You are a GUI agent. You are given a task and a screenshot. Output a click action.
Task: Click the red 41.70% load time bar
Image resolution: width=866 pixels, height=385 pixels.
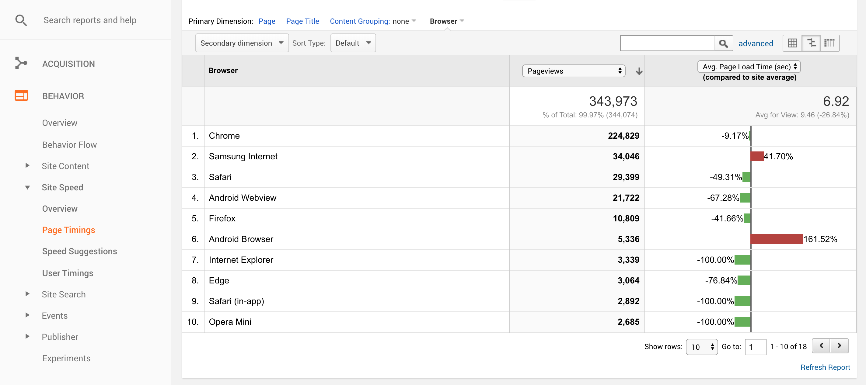tap(757, 157)
